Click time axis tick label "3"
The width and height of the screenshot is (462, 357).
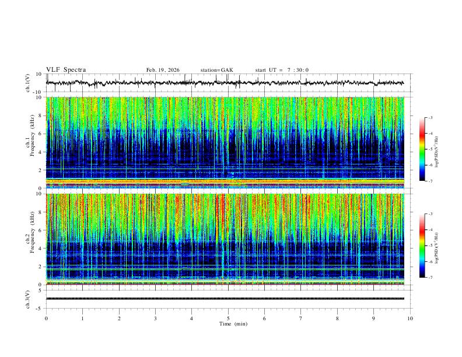[155, 318]
